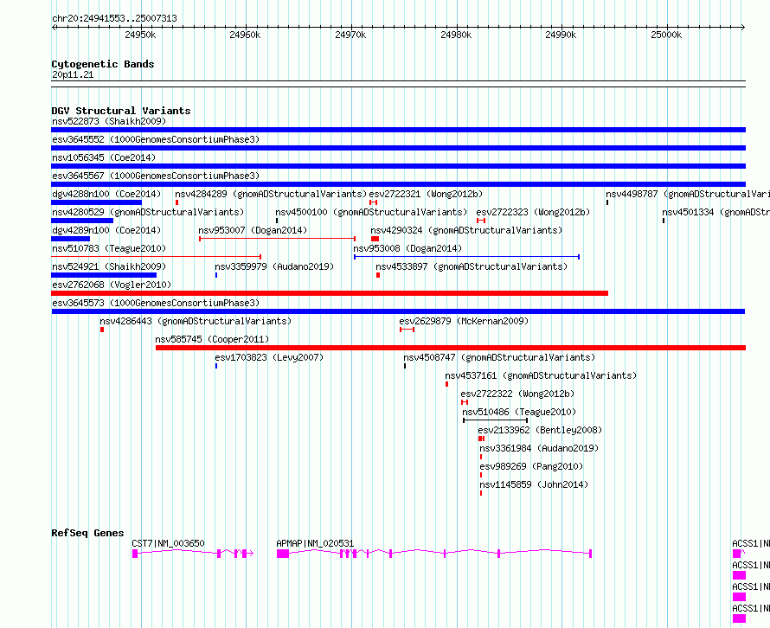Viewport: 770px width, 628px height.
Task: Click the 24990k ruler tick label
Action: pyautogui.click(x=561, y=35)
